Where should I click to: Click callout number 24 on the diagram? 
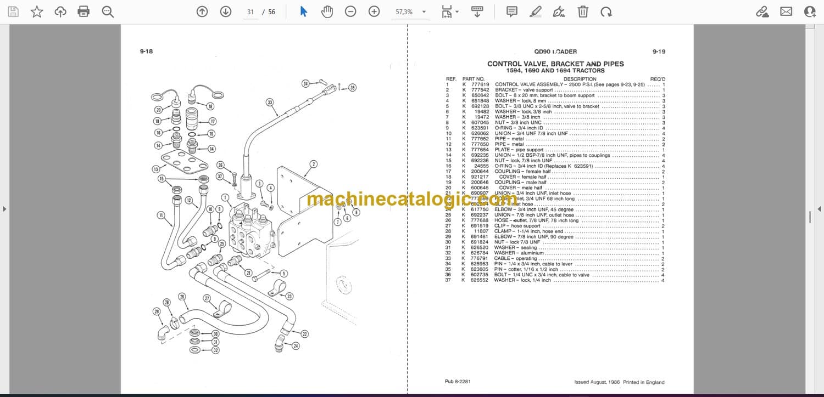pyautogui.click(x=296, y=346)
